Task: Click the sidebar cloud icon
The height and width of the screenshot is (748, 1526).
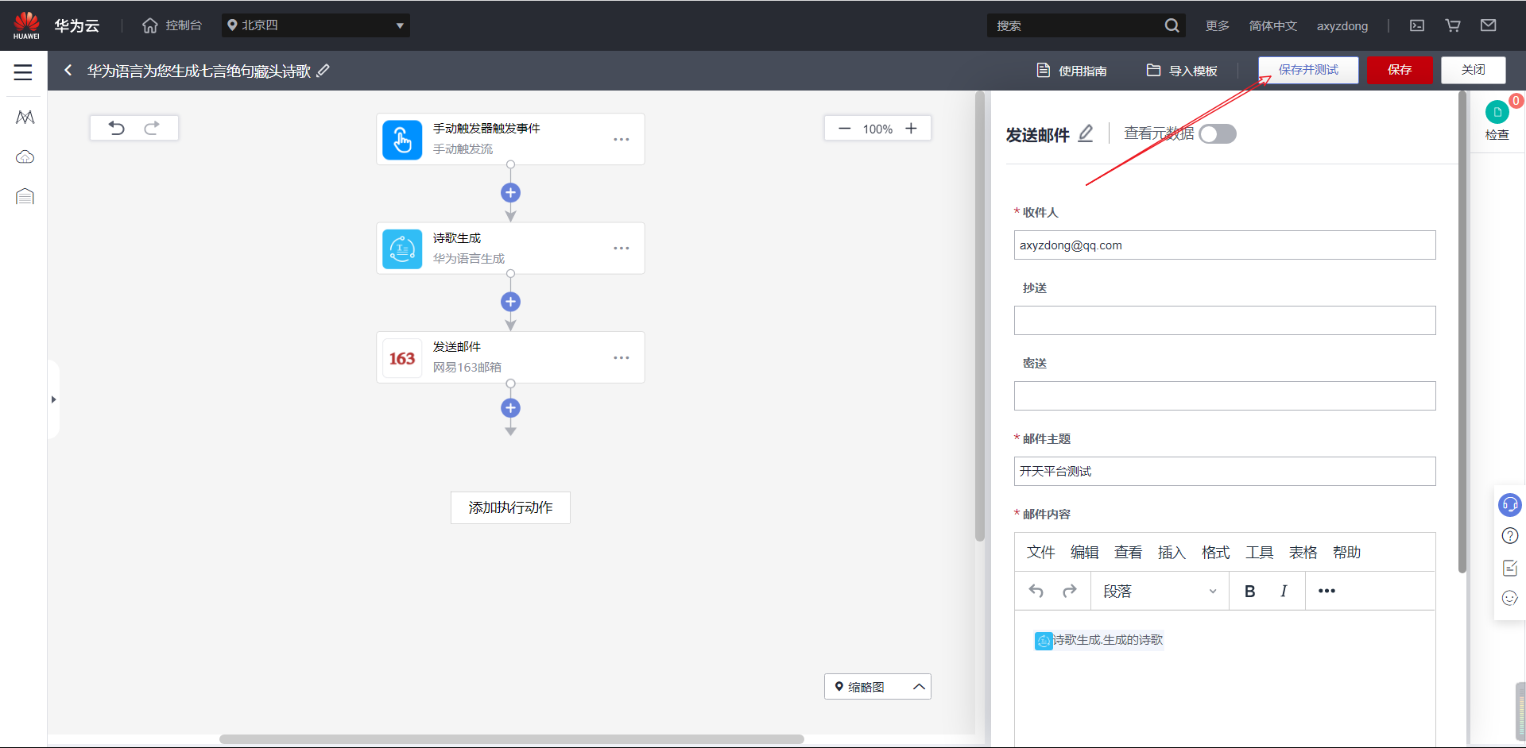Action: click(25, 156)
